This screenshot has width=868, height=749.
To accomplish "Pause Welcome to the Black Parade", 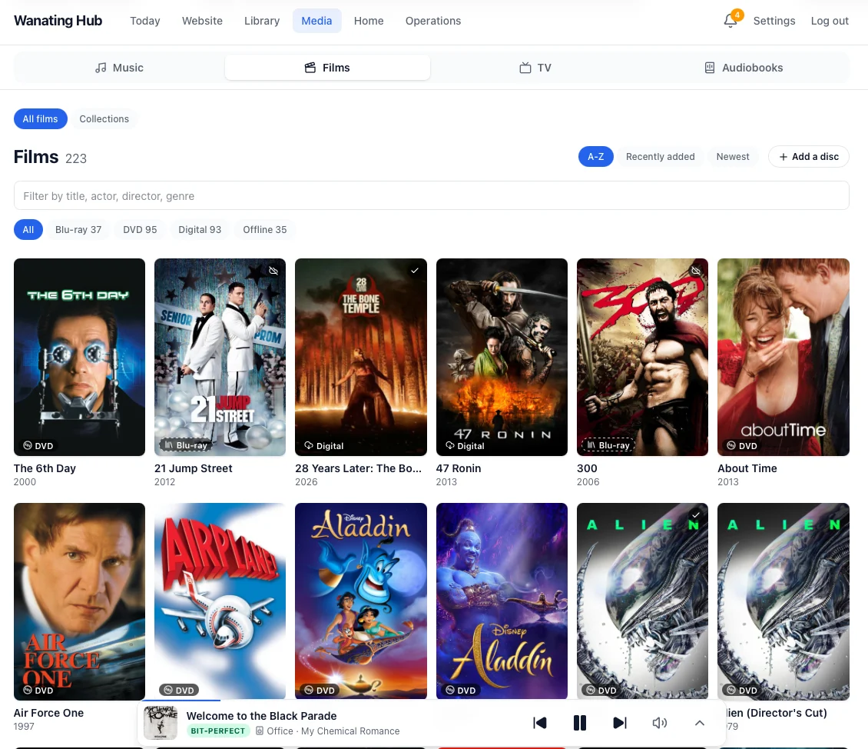I will point(580,723).
